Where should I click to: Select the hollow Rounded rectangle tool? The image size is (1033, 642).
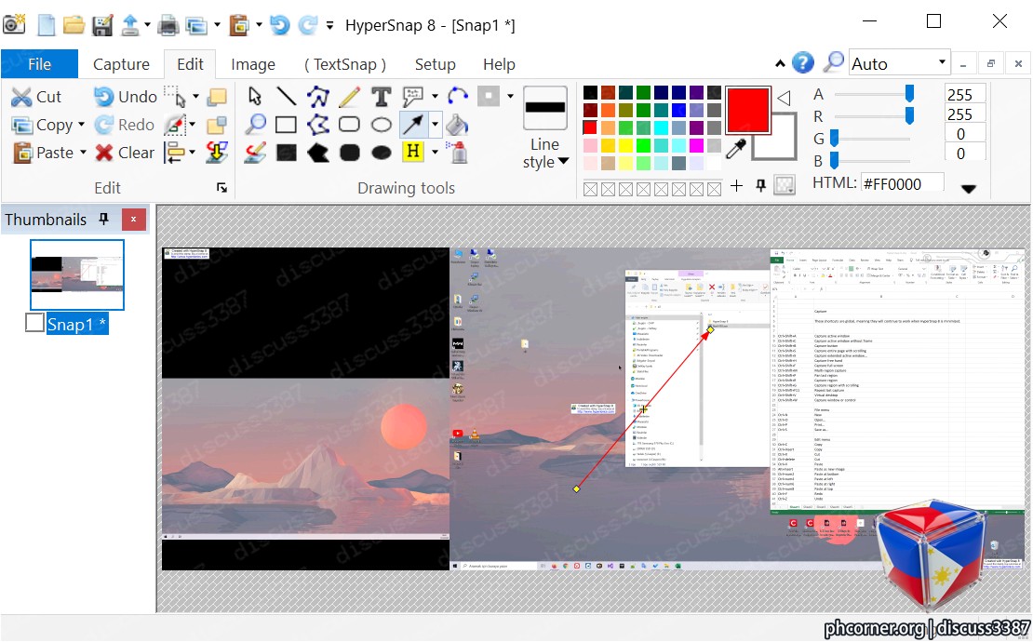tap(349, 124)
